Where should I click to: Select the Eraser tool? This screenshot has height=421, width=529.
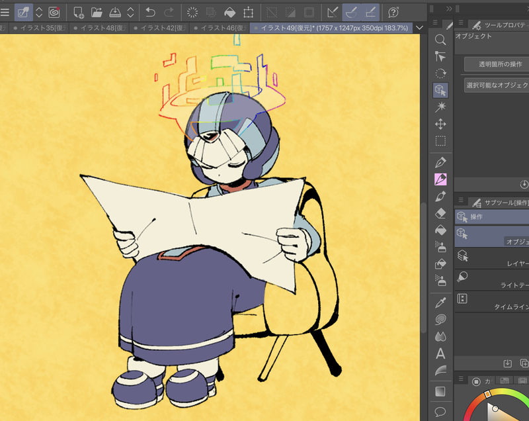(440, 213)
